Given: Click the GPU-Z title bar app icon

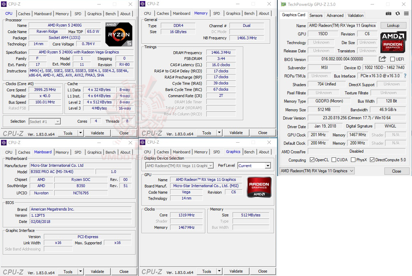Looking at the screenshot, I should pyautogui.click(x=283, y=4).
